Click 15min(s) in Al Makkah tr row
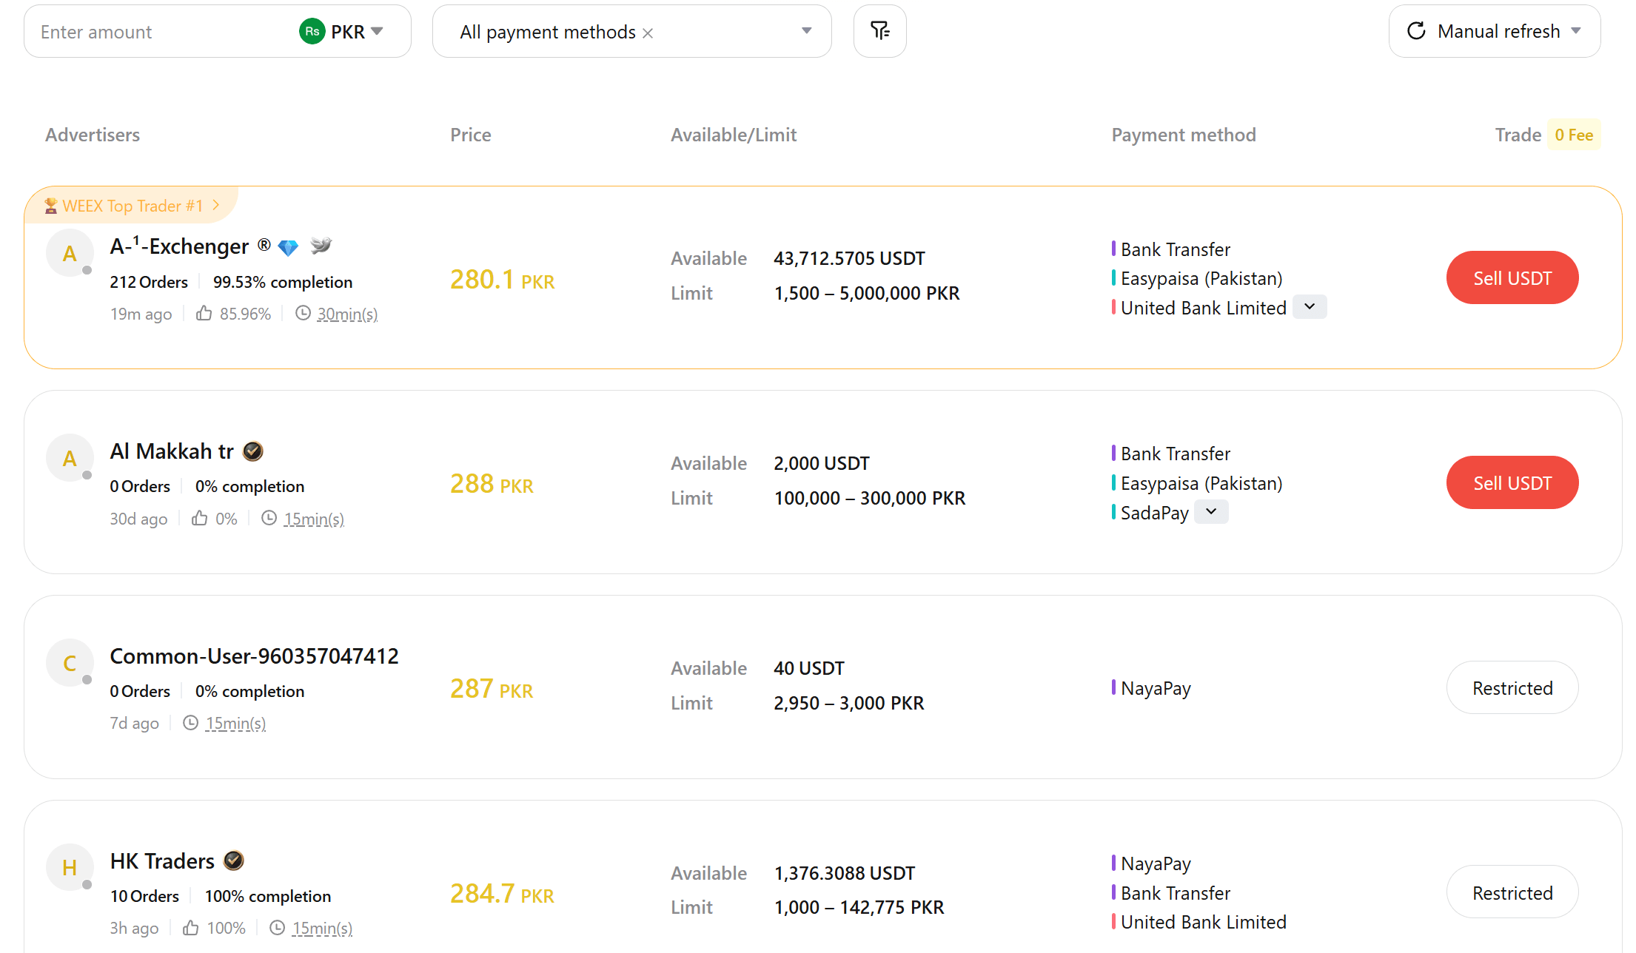This screenshot has height=953, width=1636. [x=314, y=519]
